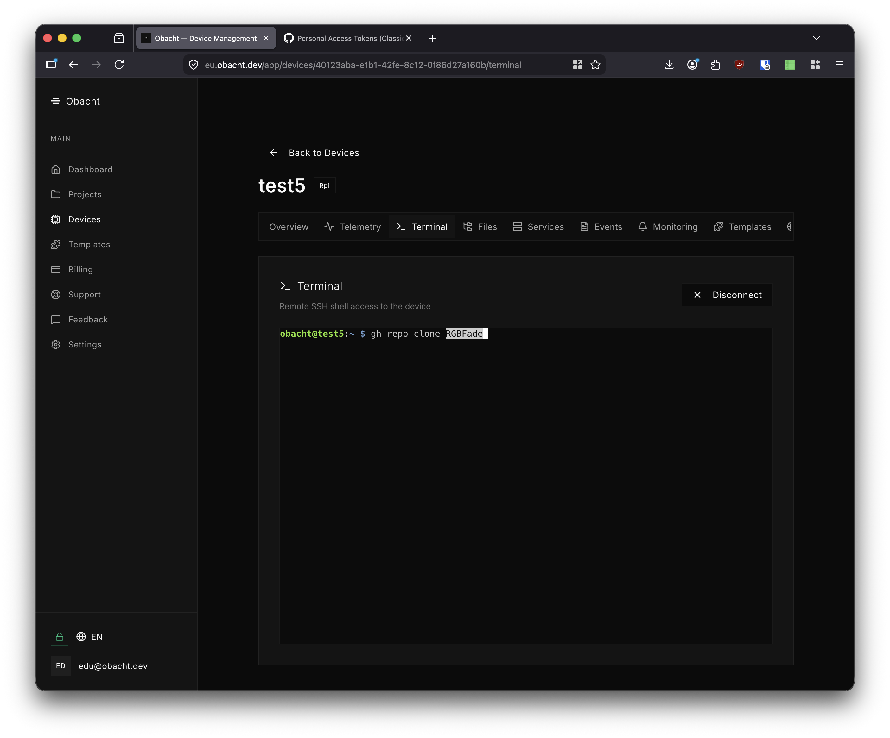Click the Feedback chat bubble icon
Image resolution: width=890 pixels, height=738 pixels.
click(55, 319)
